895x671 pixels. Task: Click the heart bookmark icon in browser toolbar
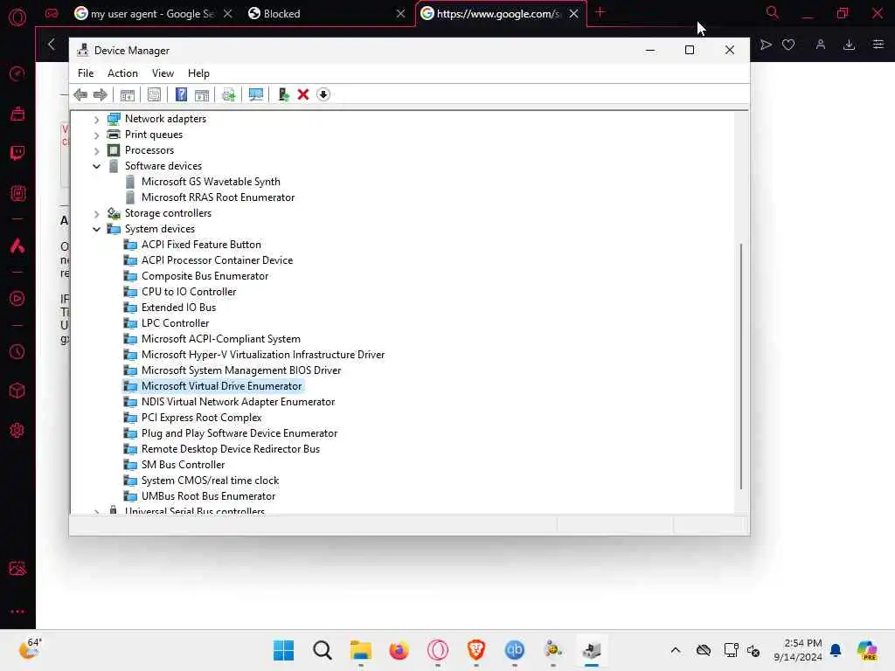tap(788, 45)
